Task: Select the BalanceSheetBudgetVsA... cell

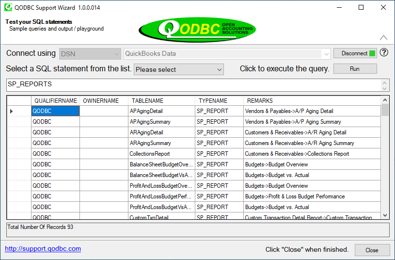Action: point(161,175)
